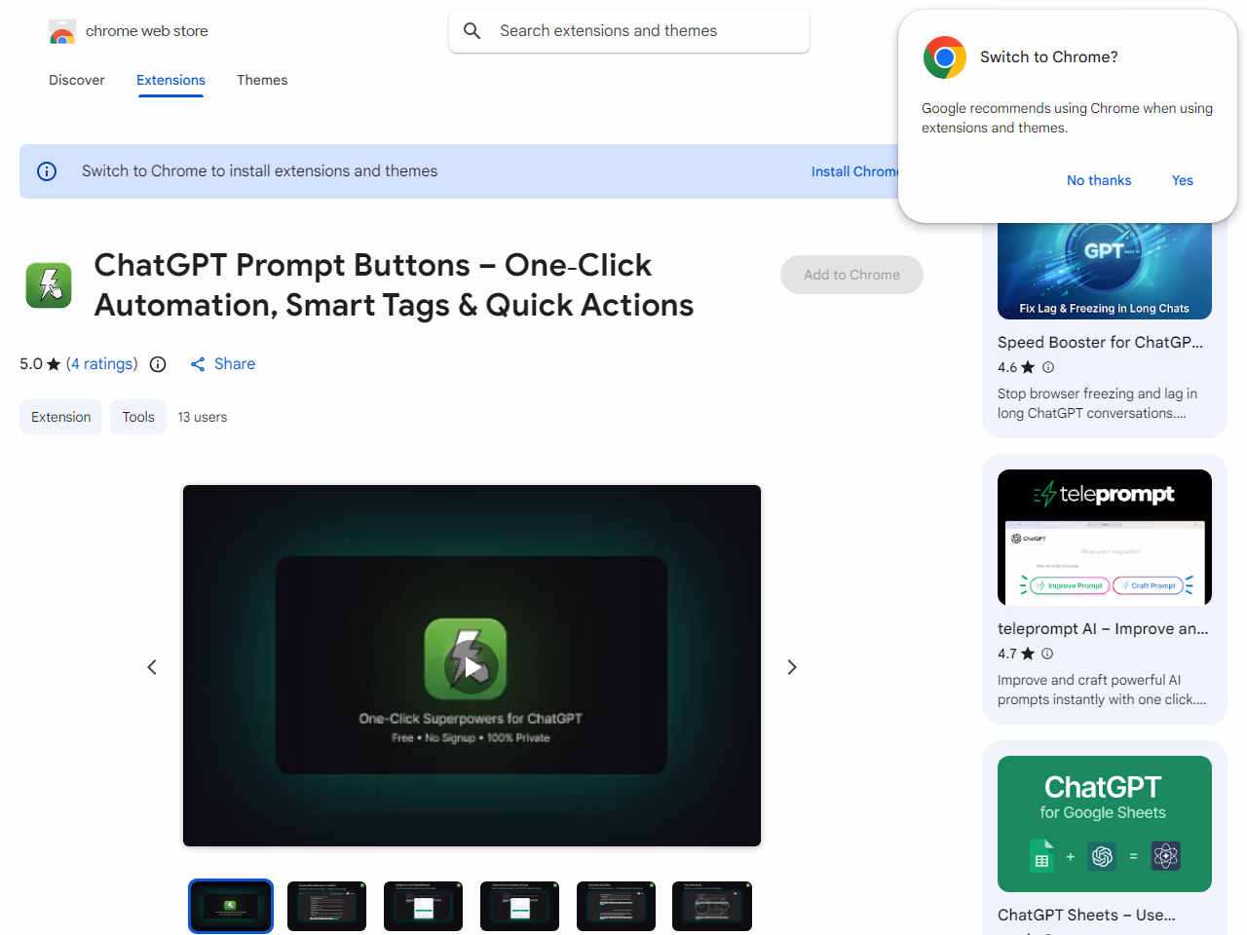This screenshot has height=935, width=1247.
Task: Show previous screenshot with left chevron
Action: [152, 667]
